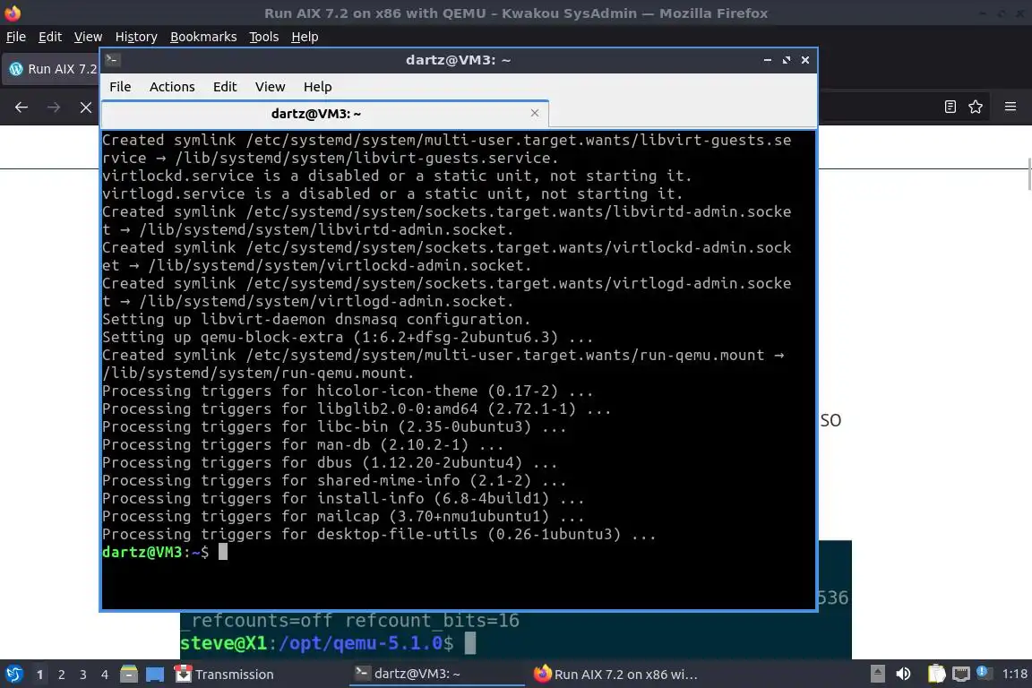This screenshot has width=1032, height=688.
Task: Open the terminal View menu
Action: 270,87
